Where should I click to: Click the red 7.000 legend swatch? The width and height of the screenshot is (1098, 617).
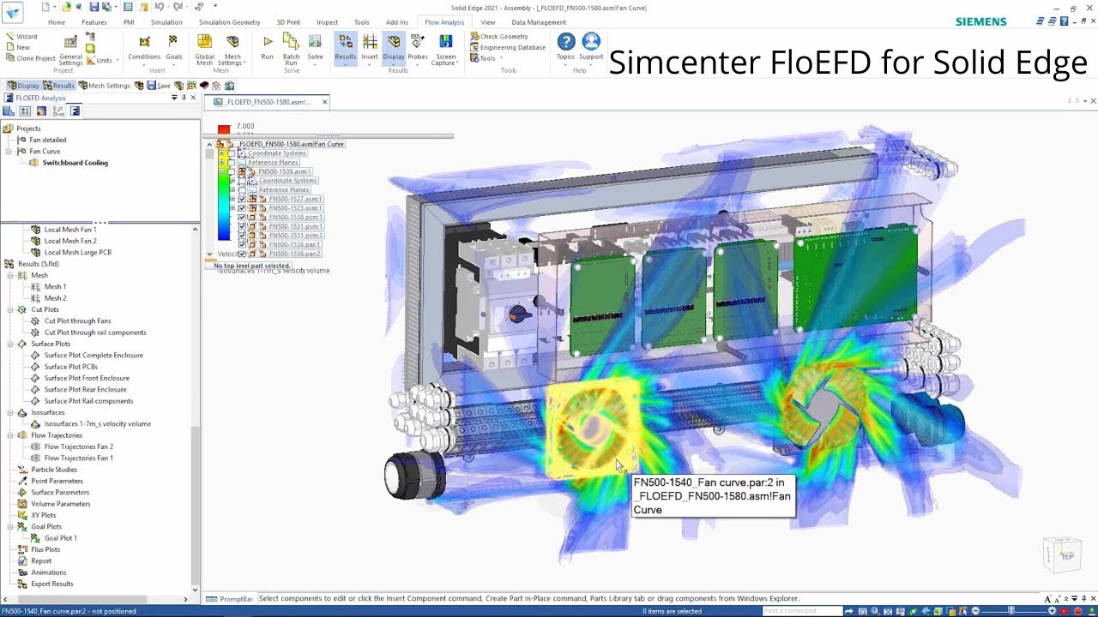pyautogui.click(x=224, y=129)
